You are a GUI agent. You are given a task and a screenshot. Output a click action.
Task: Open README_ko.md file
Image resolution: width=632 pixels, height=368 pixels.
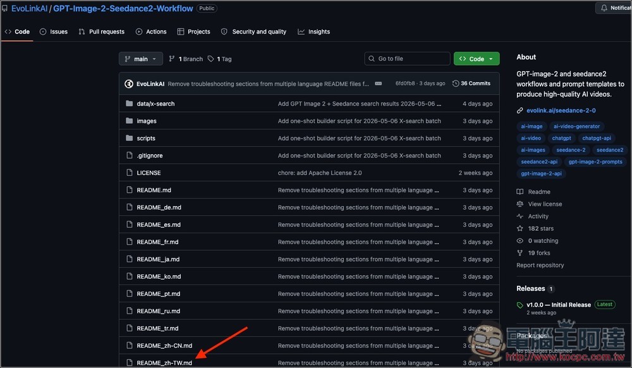coord(159,277)
